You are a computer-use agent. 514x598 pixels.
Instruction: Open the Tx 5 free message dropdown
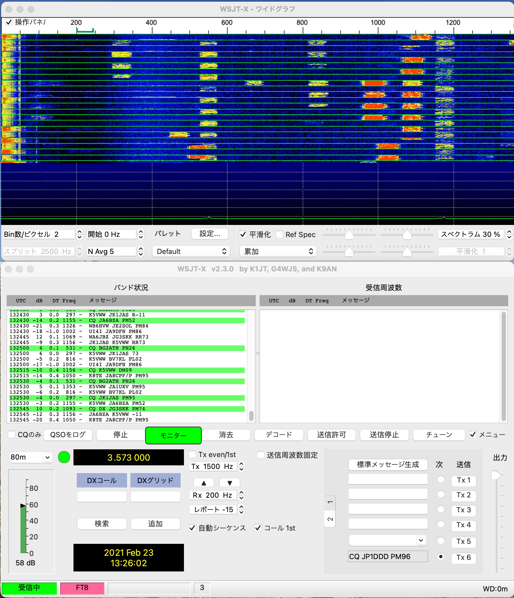(x=388, y=540)
